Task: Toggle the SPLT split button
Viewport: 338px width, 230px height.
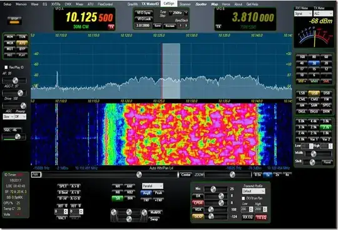Action: [x=63, y=186]
